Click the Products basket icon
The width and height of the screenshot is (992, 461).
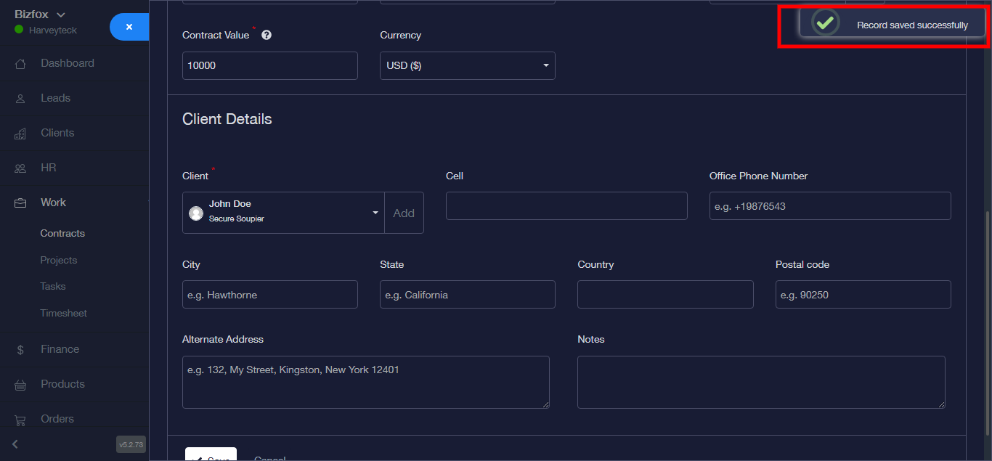tap(20, 385)
